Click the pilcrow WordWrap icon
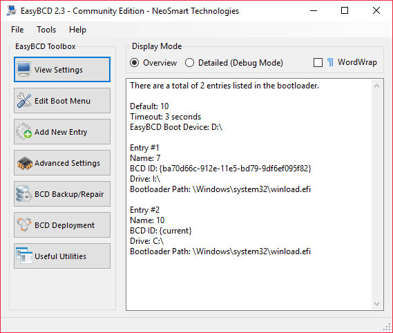The width and height of the screenshot is (393, 333). [330, 62]
